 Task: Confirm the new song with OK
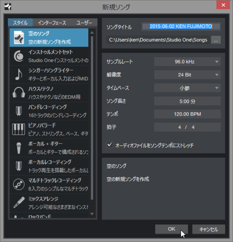172,229
